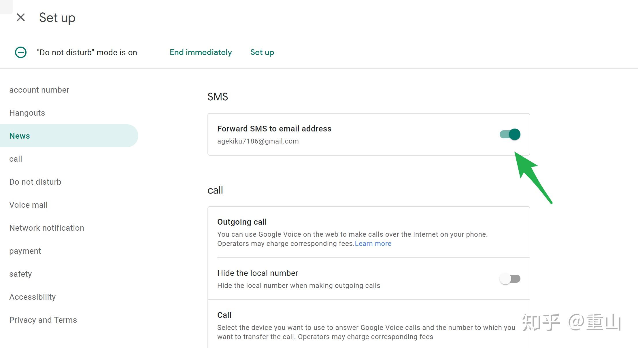This screenshot has width=638, height=348.
Task: Open Network notification section
Action: pyautogui.click(x=47, y=228)
